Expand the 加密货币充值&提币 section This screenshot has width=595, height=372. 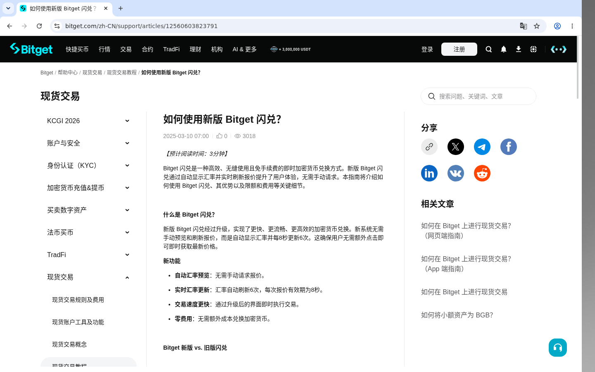coord(88,188)
